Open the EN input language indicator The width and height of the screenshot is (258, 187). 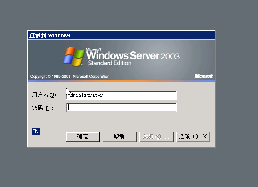coord(36,131)
